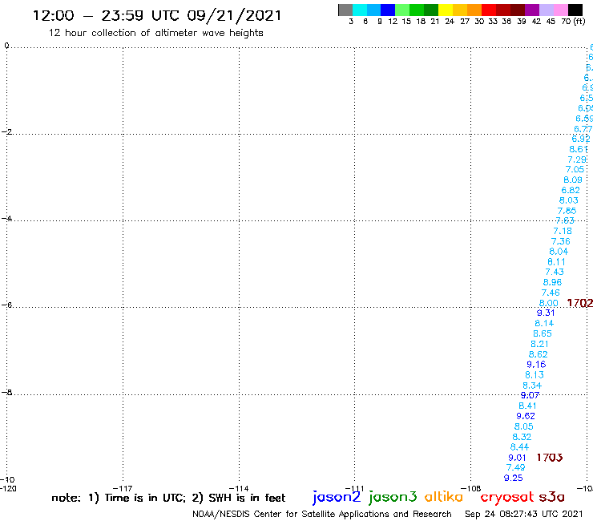Click the NOAA/NESDIS Center footer credit
The height and width of the screenshot is (521, 593).
tap(322, 514)
